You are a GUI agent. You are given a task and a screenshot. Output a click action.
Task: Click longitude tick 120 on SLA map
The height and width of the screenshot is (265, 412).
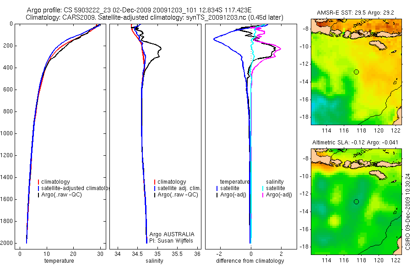[379, 260]
